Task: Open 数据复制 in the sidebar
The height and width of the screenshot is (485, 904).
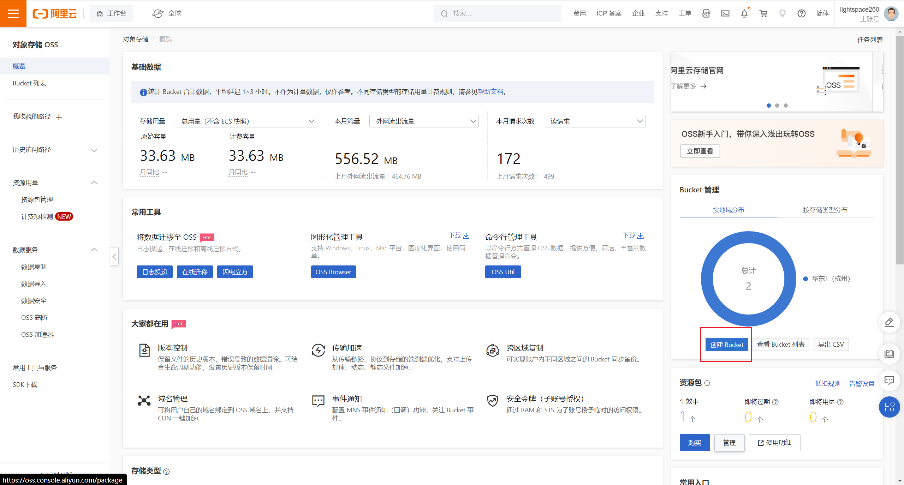Action: coord(34,267)
